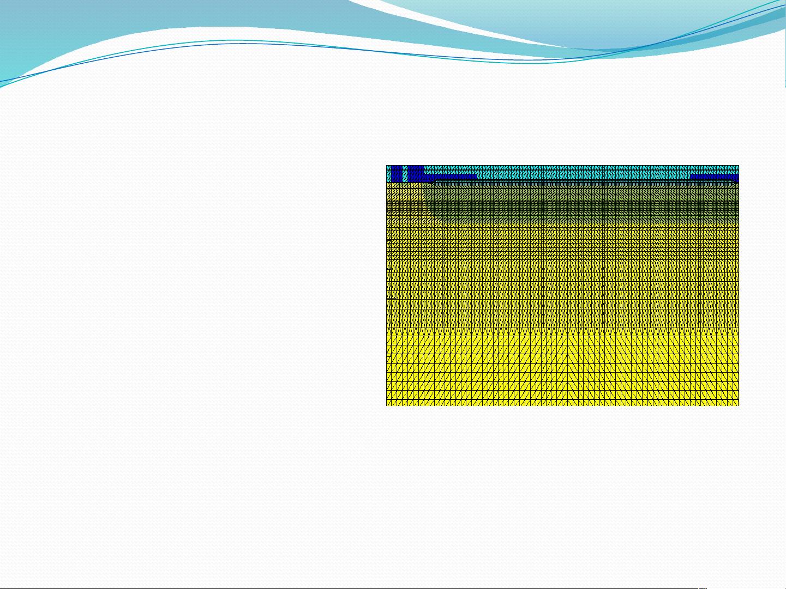Click the fine yellow mesh under the blue blocks
The width and height of the screenshot is (786, 589).
(x=405, y=202)
